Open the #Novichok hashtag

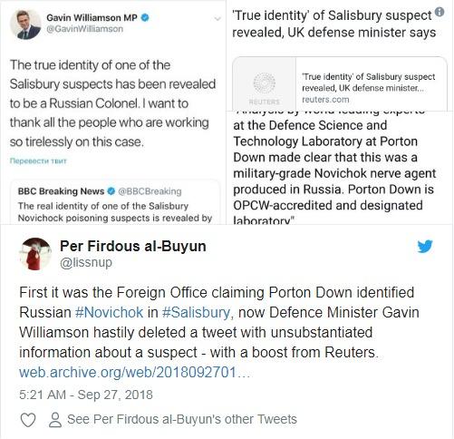click(x=109, y=312)
